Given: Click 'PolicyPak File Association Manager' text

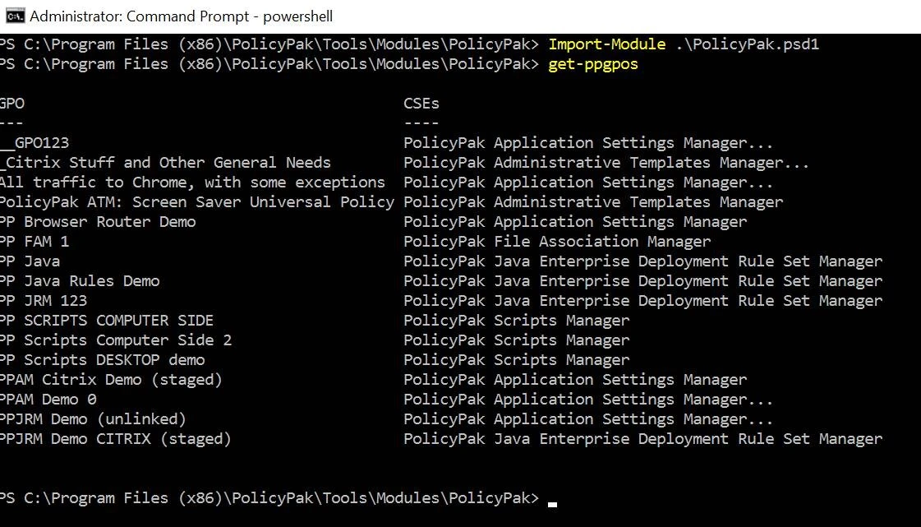Looking at the screenshot, I should (557, 242).
